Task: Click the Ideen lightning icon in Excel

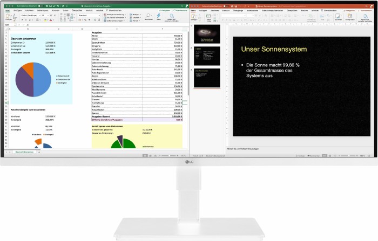Action: (159, 17)
